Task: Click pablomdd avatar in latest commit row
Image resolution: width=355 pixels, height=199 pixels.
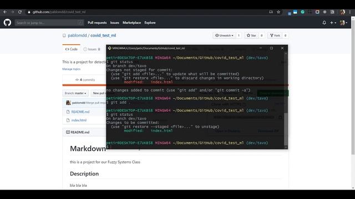Action: (x=68, y=103)
